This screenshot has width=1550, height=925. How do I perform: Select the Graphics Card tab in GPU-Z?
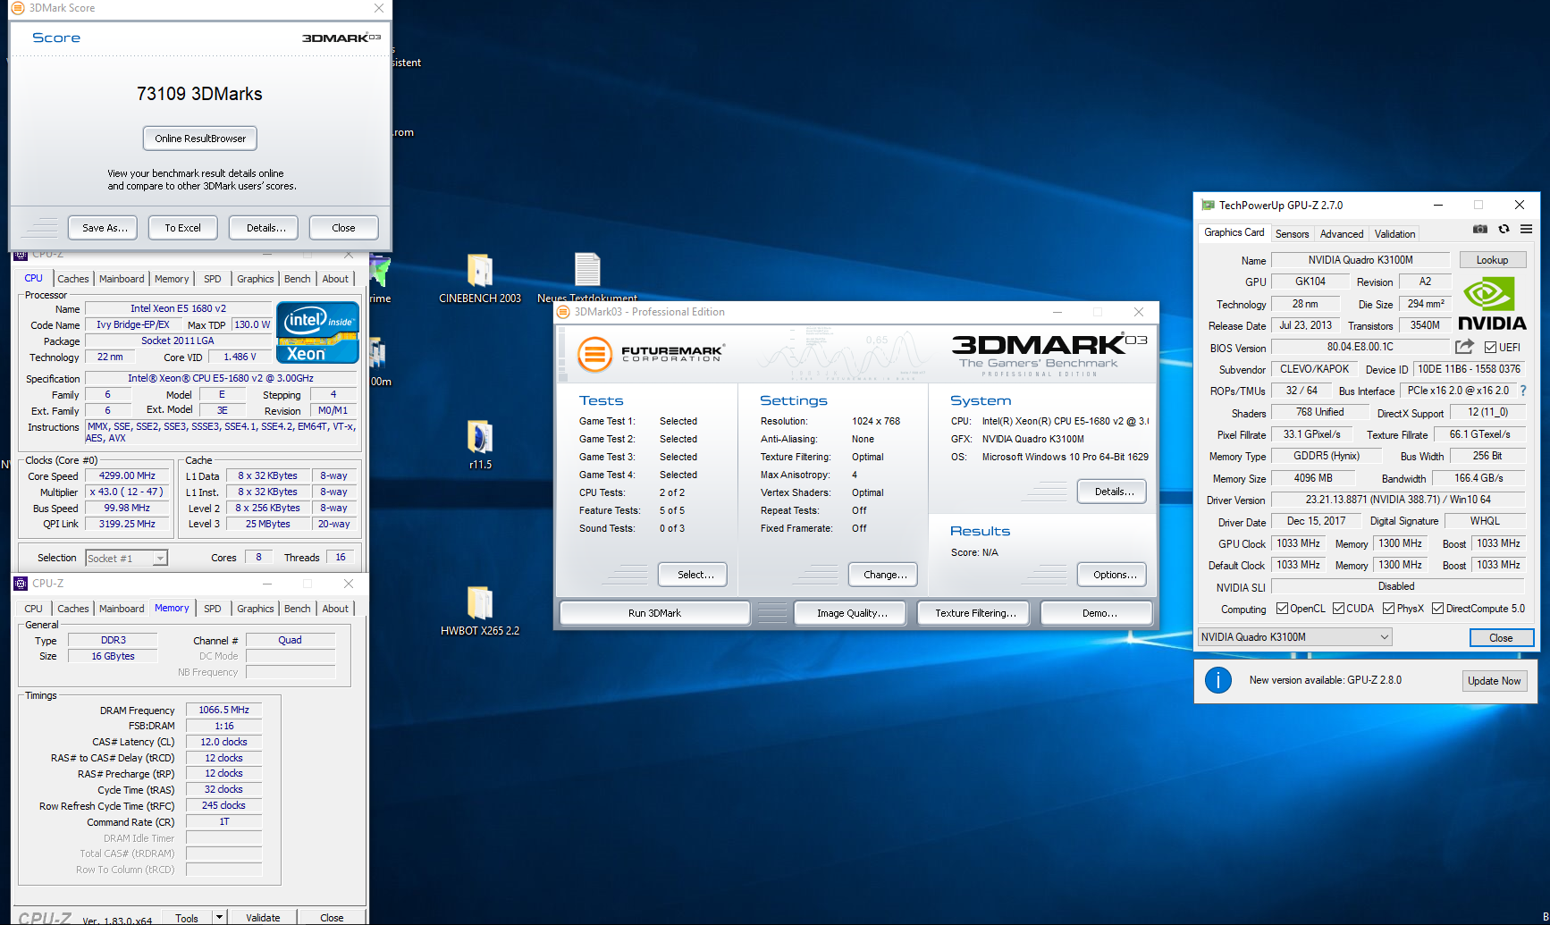click(1234, 232)
